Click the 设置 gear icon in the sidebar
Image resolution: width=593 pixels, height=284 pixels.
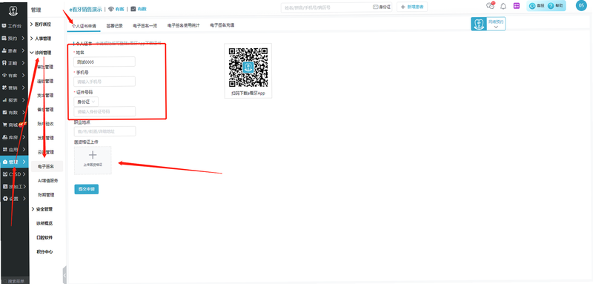[4, 199]
